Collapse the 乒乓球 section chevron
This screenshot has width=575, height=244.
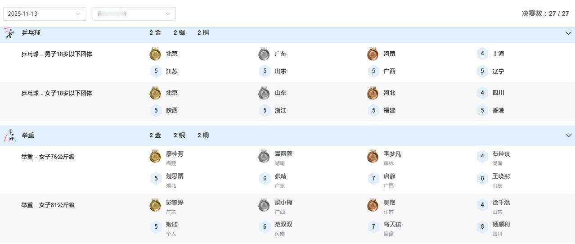tap(568, 33)
